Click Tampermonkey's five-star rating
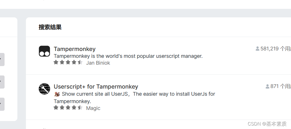The width and height of the screenshot is (291, 129). click(x=68, y=62)
